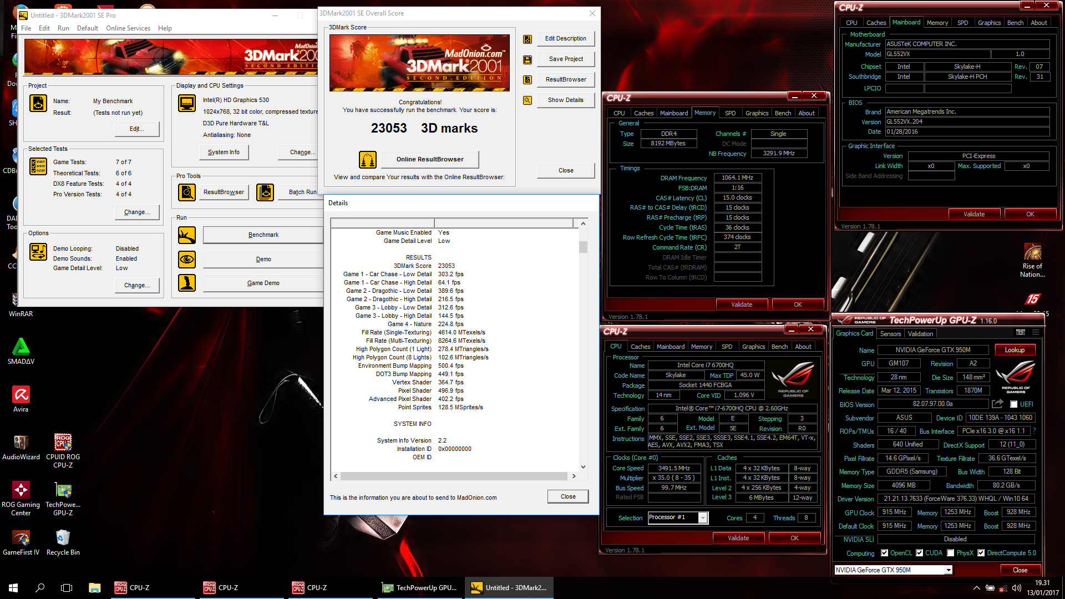Click the horizontal scrollbar in Details list

[454, 476]
